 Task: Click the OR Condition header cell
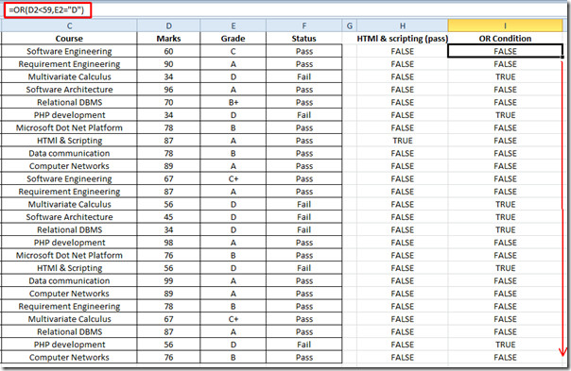click(505, 39)
